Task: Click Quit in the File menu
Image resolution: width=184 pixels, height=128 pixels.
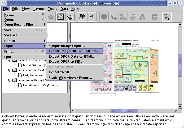Action: tap(8, 57)
